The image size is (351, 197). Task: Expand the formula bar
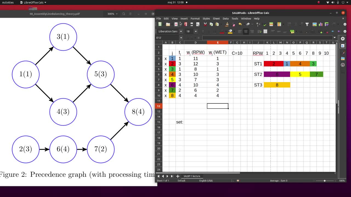click(335, 38)
